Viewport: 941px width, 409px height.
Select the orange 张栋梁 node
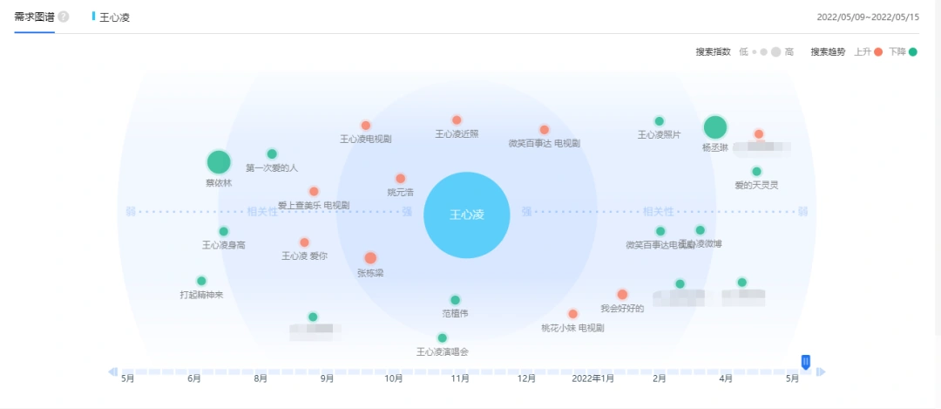tap(370, 258)
